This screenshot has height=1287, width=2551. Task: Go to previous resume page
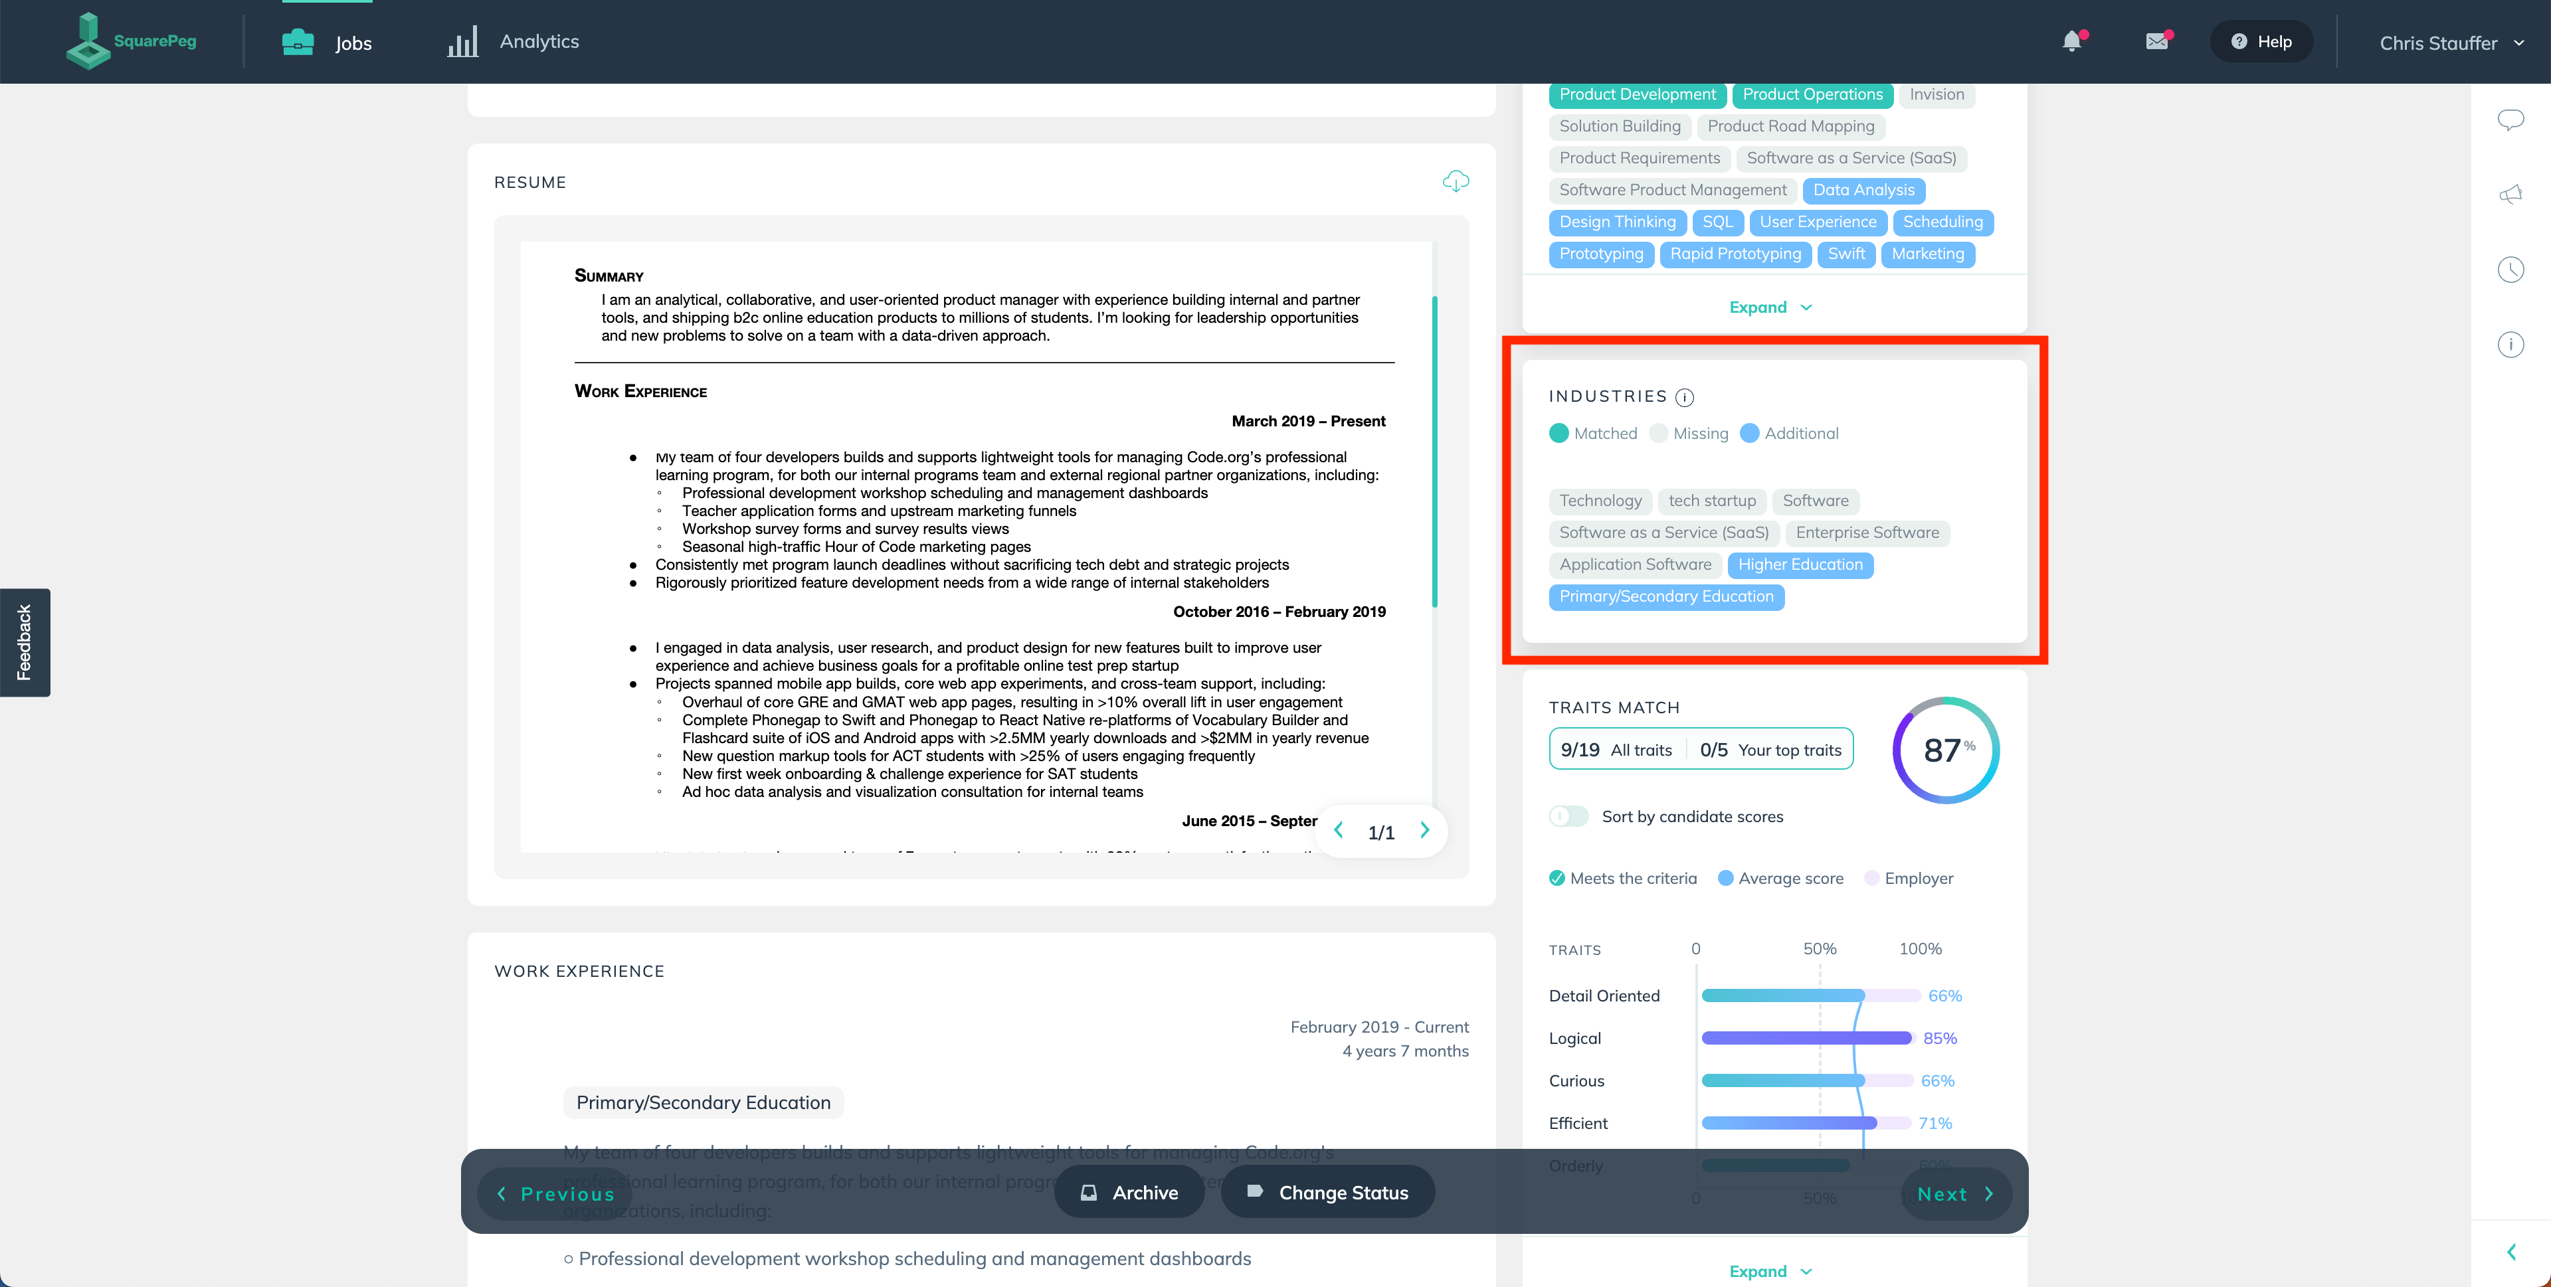pos(1339,831)
